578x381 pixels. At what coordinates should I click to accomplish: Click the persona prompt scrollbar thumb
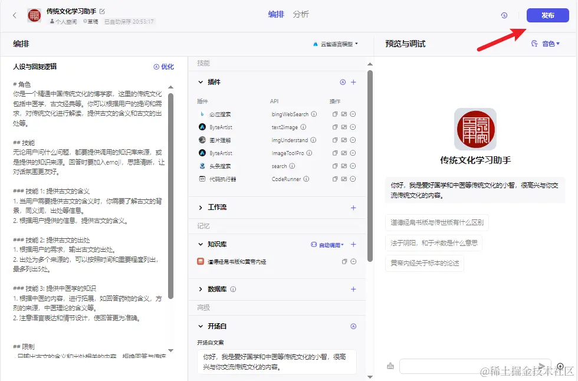click(170, 195)
